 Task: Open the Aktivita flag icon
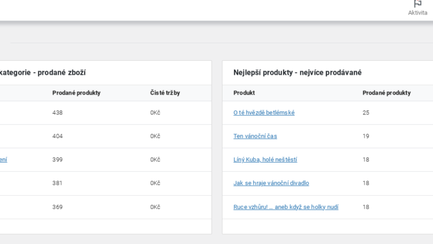pyautogui.click(x=417, y=4)
